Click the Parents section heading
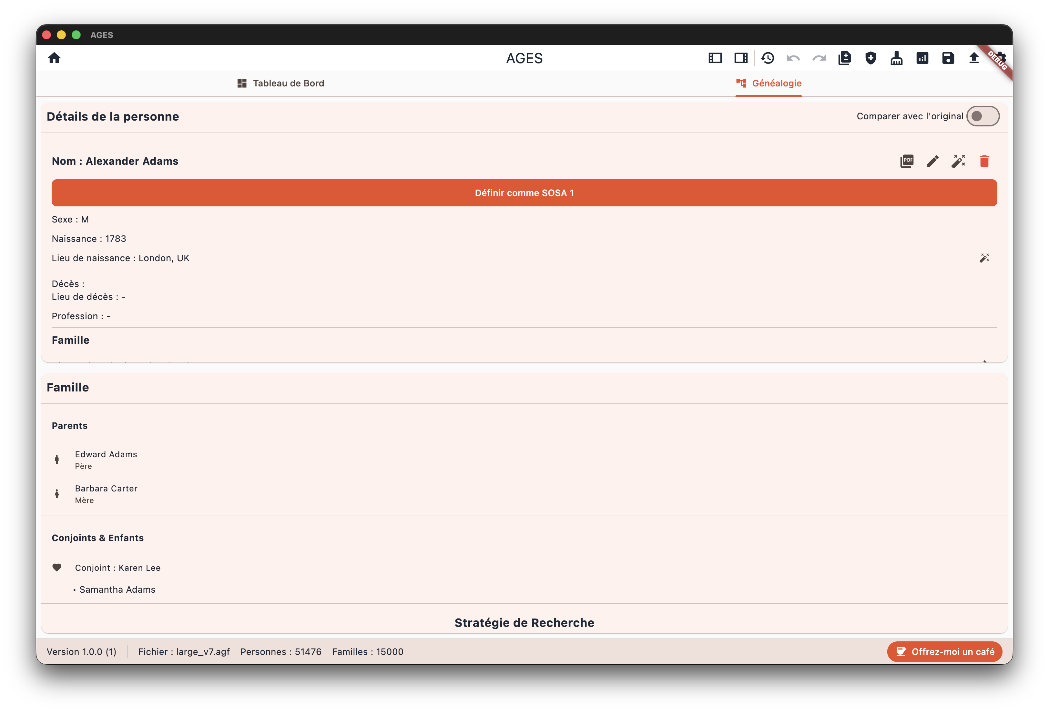The height and width of the screenshot is (712, 1049). [x=69, y=426]
